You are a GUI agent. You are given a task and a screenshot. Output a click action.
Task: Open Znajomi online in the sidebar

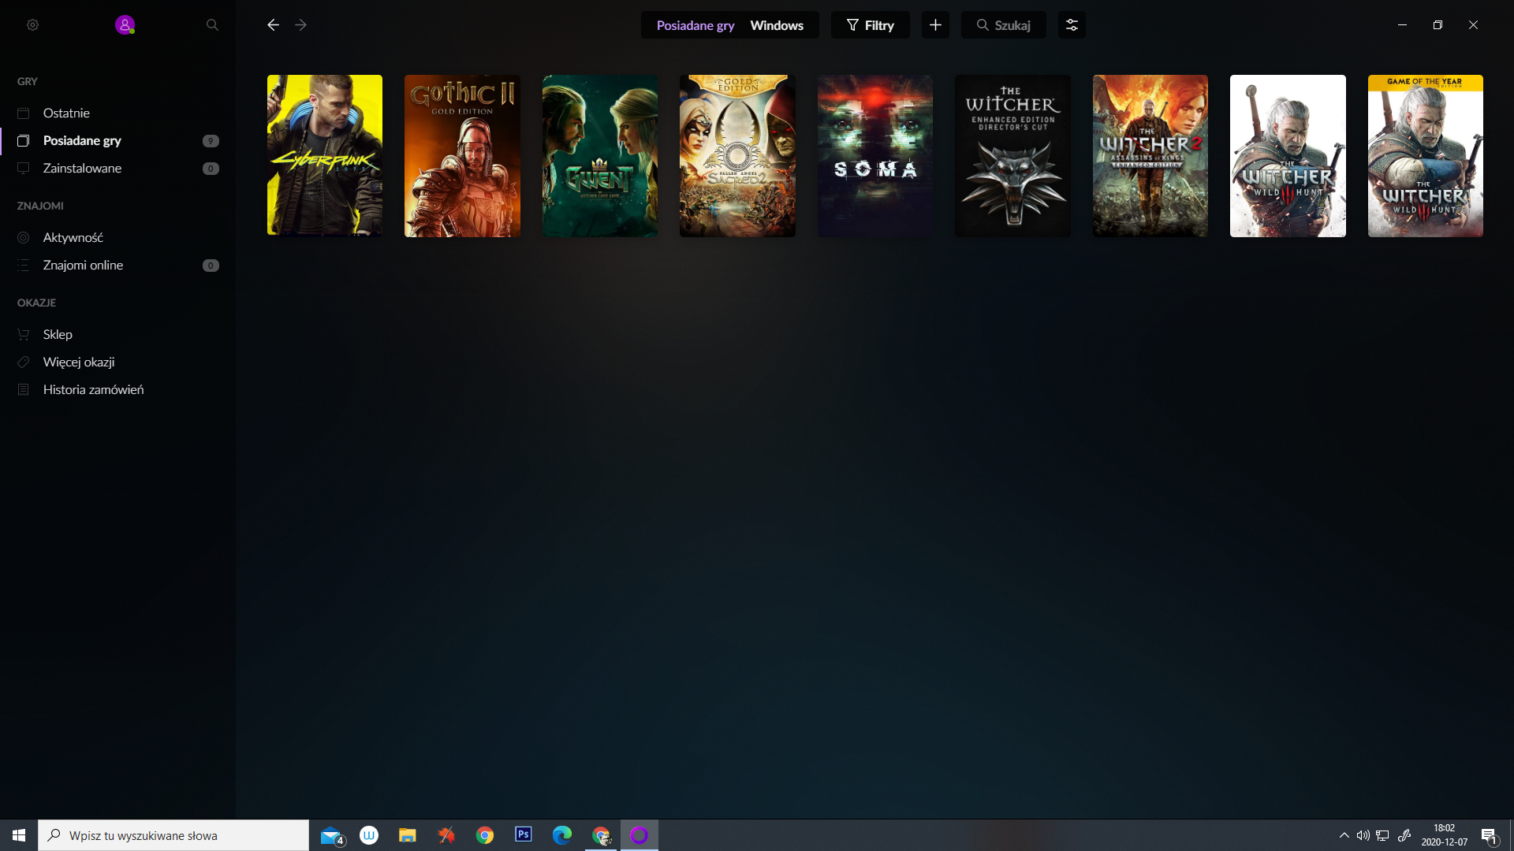pyautogui.click(x=118, y=265)
